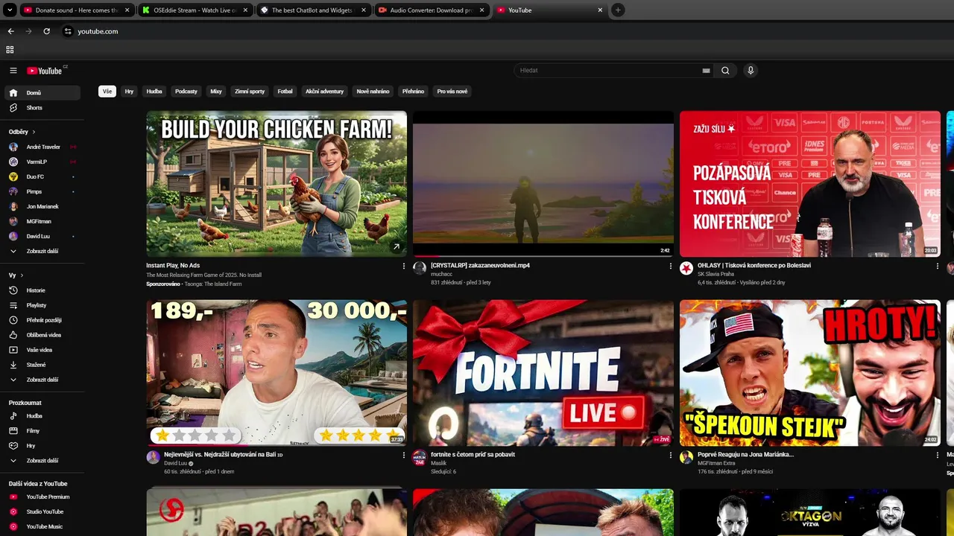Expand subscriptions with Zobrazit další
Image resolution: width=954 pixels, height=536 pixels.
click(x=42, y=251)
